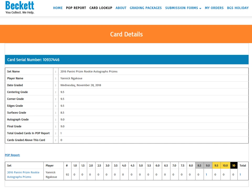Open 2016 Panini Prizm Rookie Autographs Prizms set link
The image size is (252, 192).
point(23,174)
